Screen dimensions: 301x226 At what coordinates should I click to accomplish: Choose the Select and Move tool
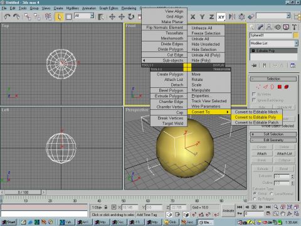click(x=112, y=17)
